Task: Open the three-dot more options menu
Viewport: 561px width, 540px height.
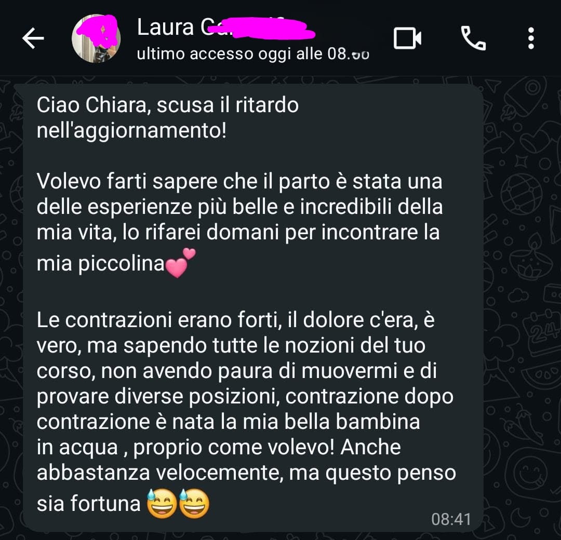Action: pyautogui.click(x=531, y=38)
